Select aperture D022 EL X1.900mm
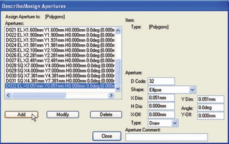This screenshot has height=144, width=229. (x=60, y=35)
